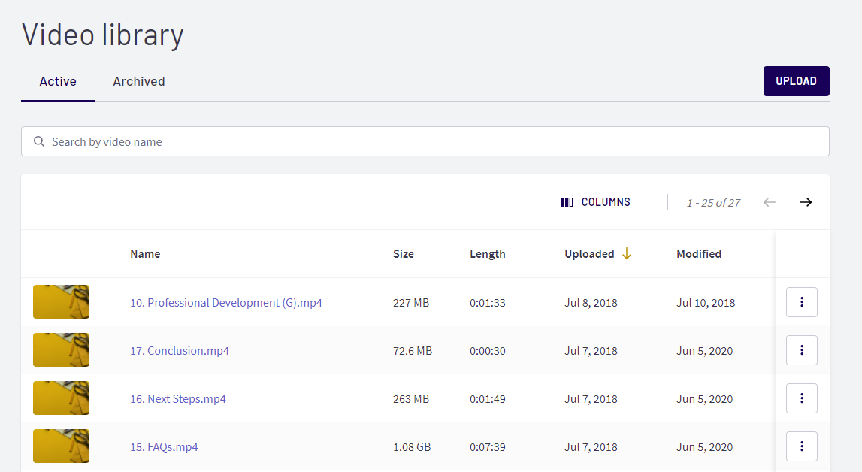The image size is (862, 472).
Task: Click the 0:00:30 length value
Action: point(488,350)
